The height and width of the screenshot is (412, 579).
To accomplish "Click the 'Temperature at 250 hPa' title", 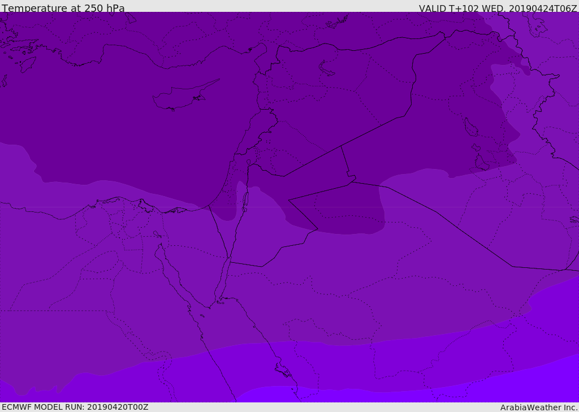I will point(63,8).
